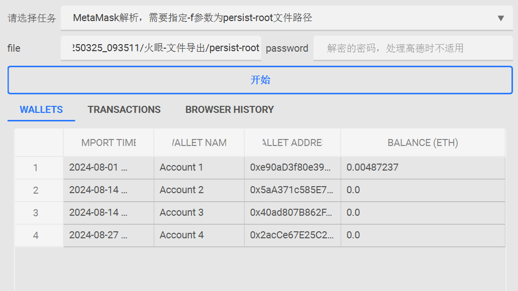
Task: Click the 开始 start button
Action: point(260,80)
